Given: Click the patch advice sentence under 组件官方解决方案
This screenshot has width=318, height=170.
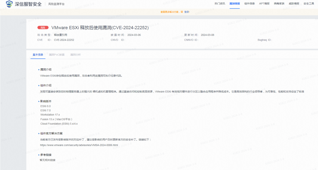Looking at the screenshot, I should point(95,140).
